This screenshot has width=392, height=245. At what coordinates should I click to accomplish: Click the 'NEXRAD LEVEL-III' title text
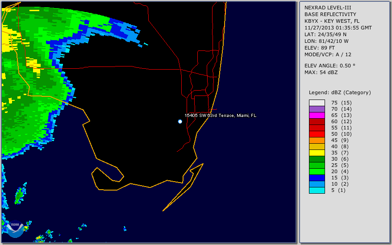tap(328, 8)
